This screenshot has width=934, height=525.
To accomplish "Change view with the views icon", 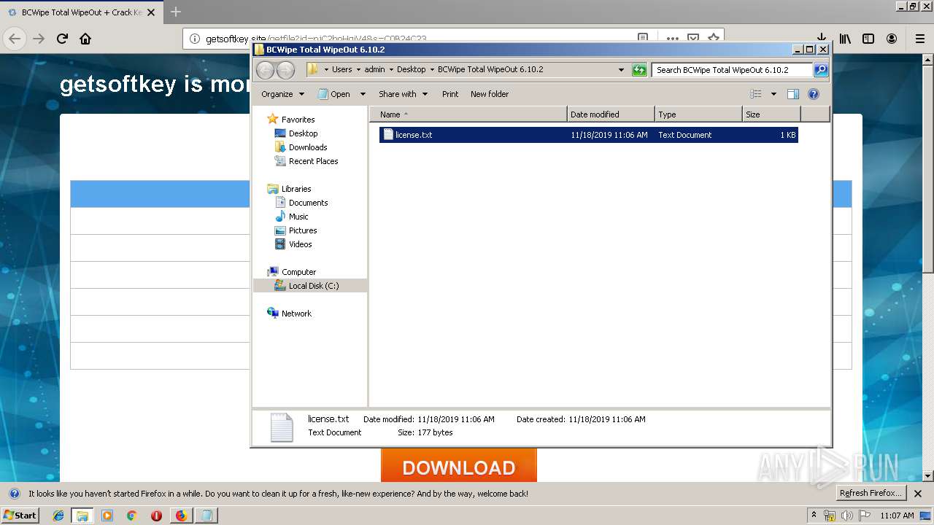I will point(756,94).
